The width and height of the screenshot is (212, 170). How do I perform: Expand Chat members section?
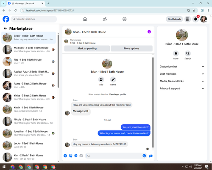coord(182,74)
